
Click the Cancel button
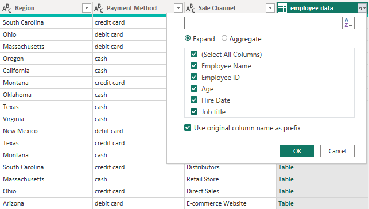click(x=337, y=151)
